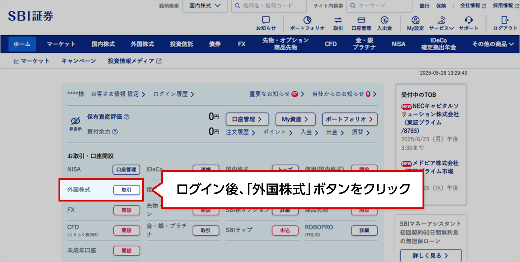
Task: Select the マーケット main navigation tab
Action: [x=61, y=44]
